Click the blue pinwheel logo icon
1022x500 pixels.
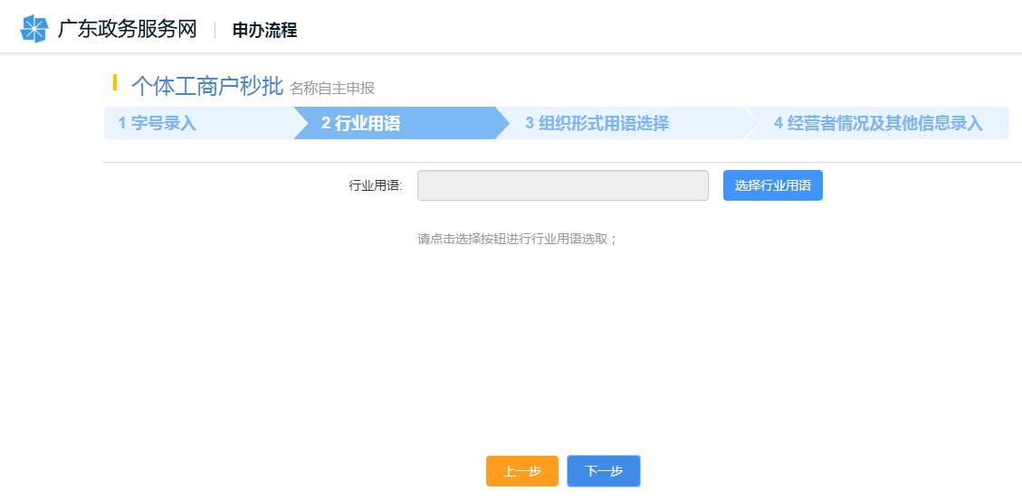[34, 29]
